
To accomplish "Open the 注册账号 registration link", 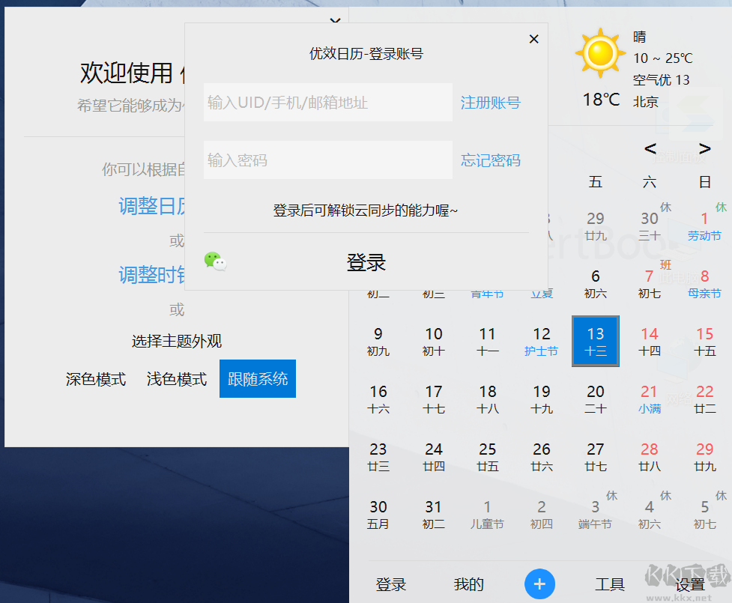I will click(490, 103).
